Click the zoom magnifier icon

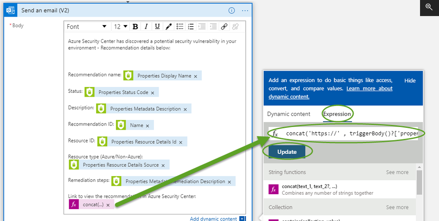pos(429,7)
